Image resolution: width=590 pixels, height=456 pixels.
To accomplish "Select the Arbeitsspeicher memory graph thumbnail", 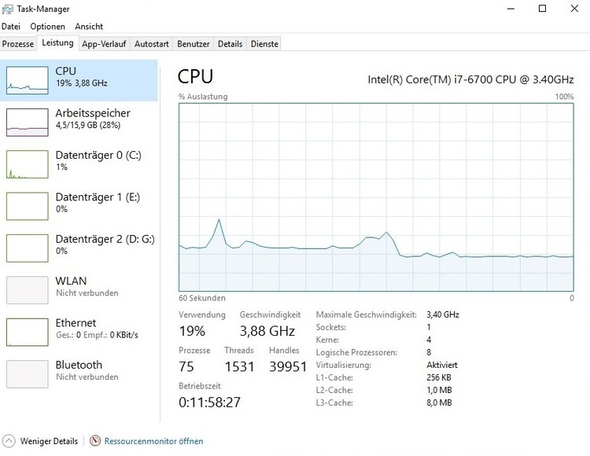I will (28, 122).
